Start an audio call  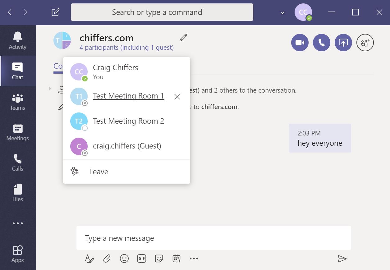(322, 43)
